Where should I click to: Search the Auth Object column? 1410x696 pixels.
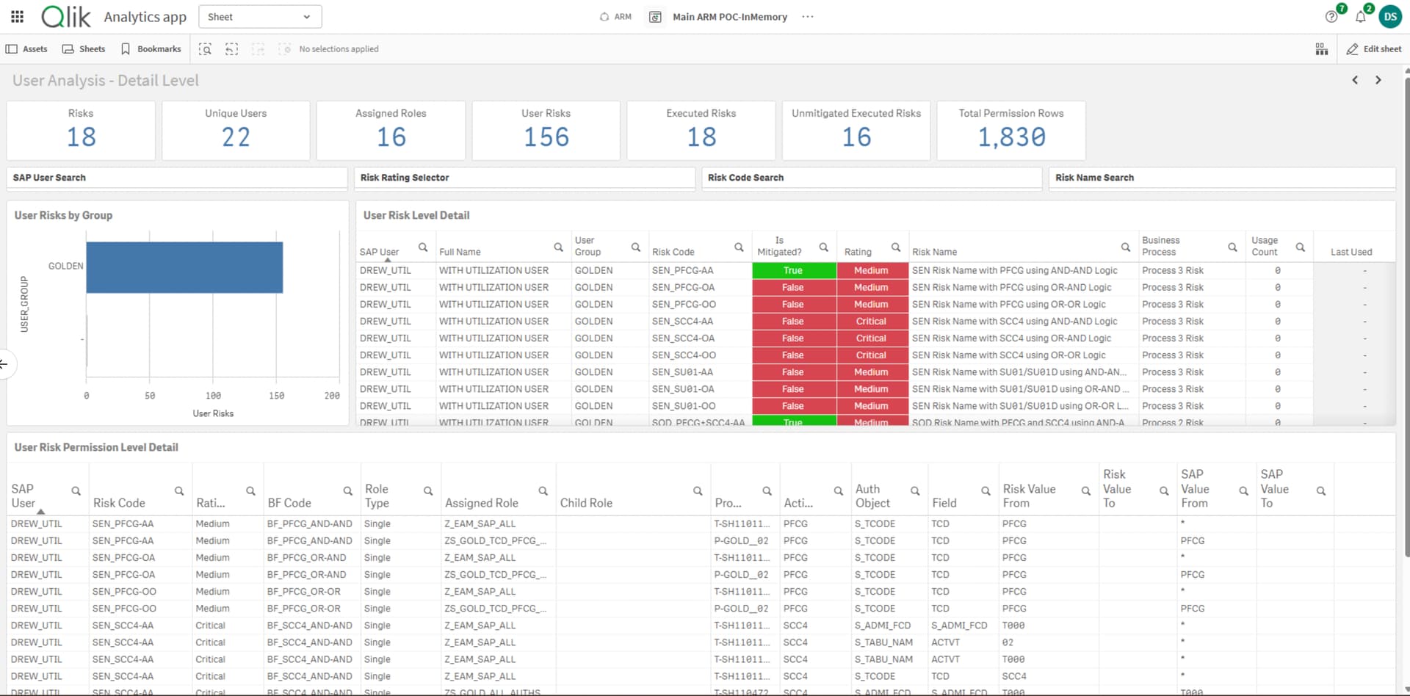(x=915, y=490)
